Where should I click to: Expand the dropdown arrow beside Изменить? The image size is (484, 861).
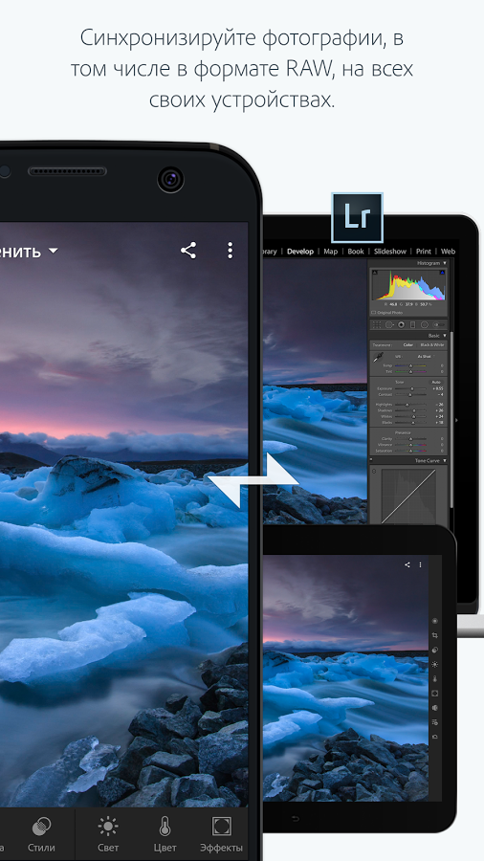click(53, 251)
